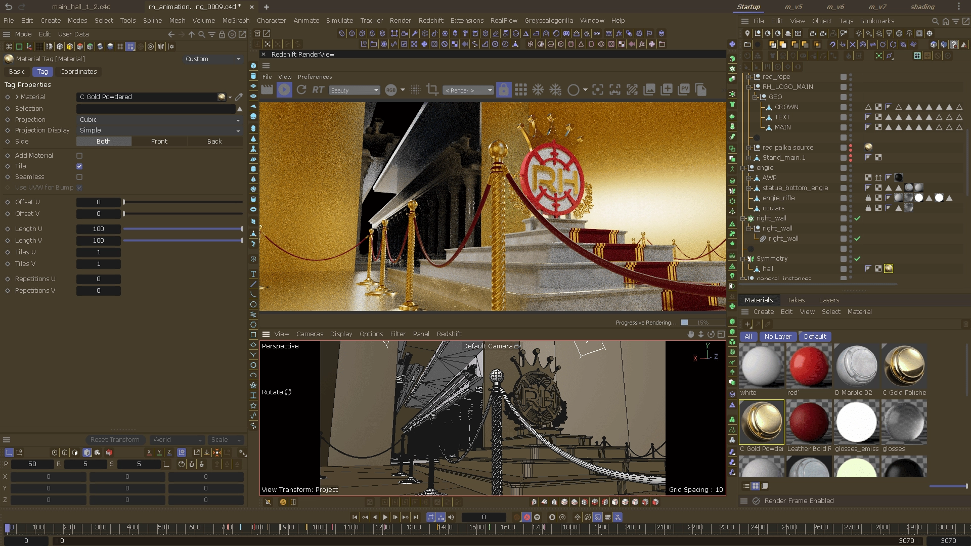971x546 pixels.
Task: Toggle the timeline loop playback icon
Action: pos(431,517)
